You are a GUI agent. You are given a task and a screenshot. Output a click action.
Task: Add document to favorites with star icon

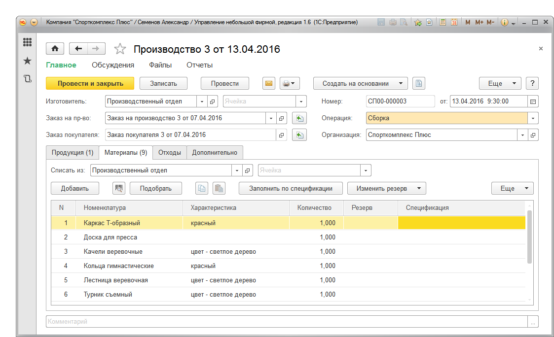tap(120, 49)
